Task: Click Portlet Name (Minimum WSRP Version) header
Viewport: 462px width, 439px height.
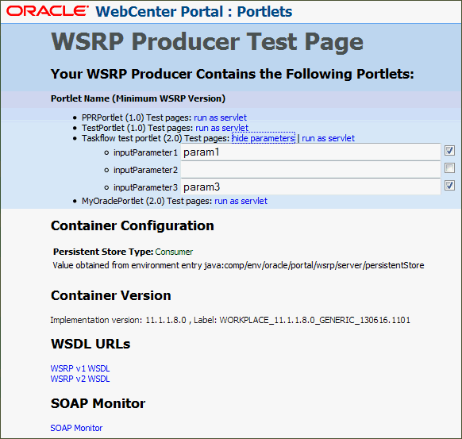Action: (x=138, y=98)
